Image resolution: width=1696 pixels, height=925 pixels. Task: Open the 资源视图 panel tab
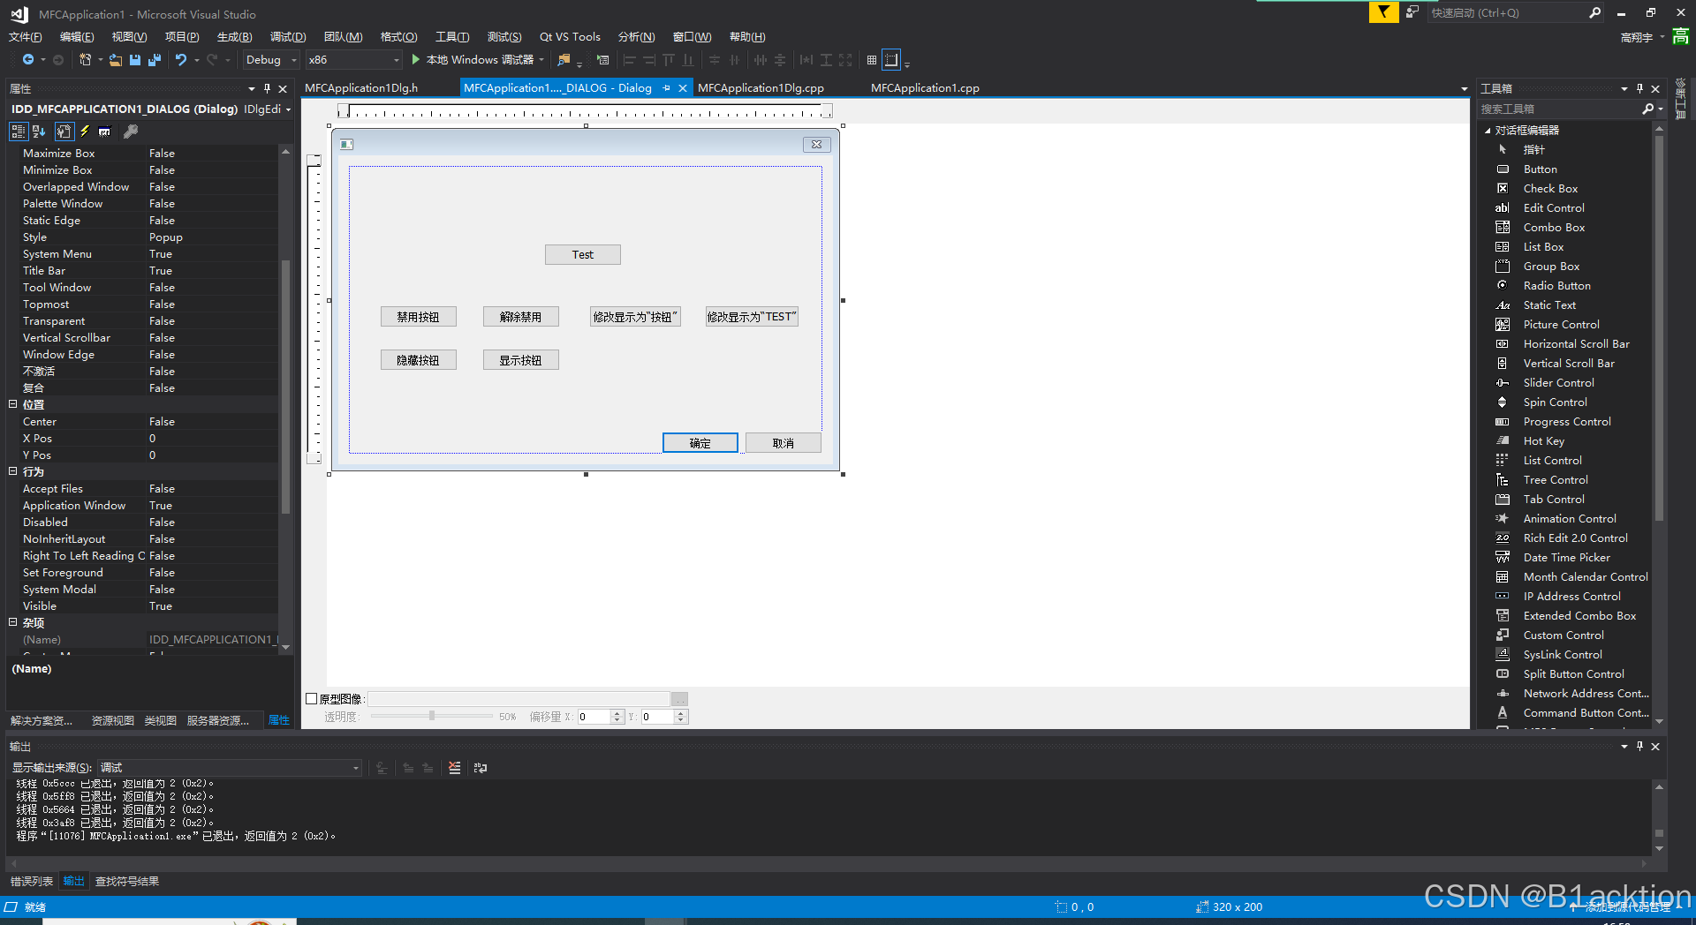coord(112,720)
